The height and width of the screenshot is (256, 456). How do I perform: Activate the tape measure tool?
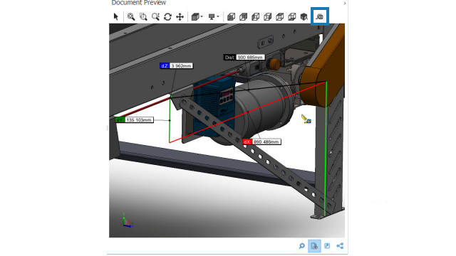coord(320,16)
